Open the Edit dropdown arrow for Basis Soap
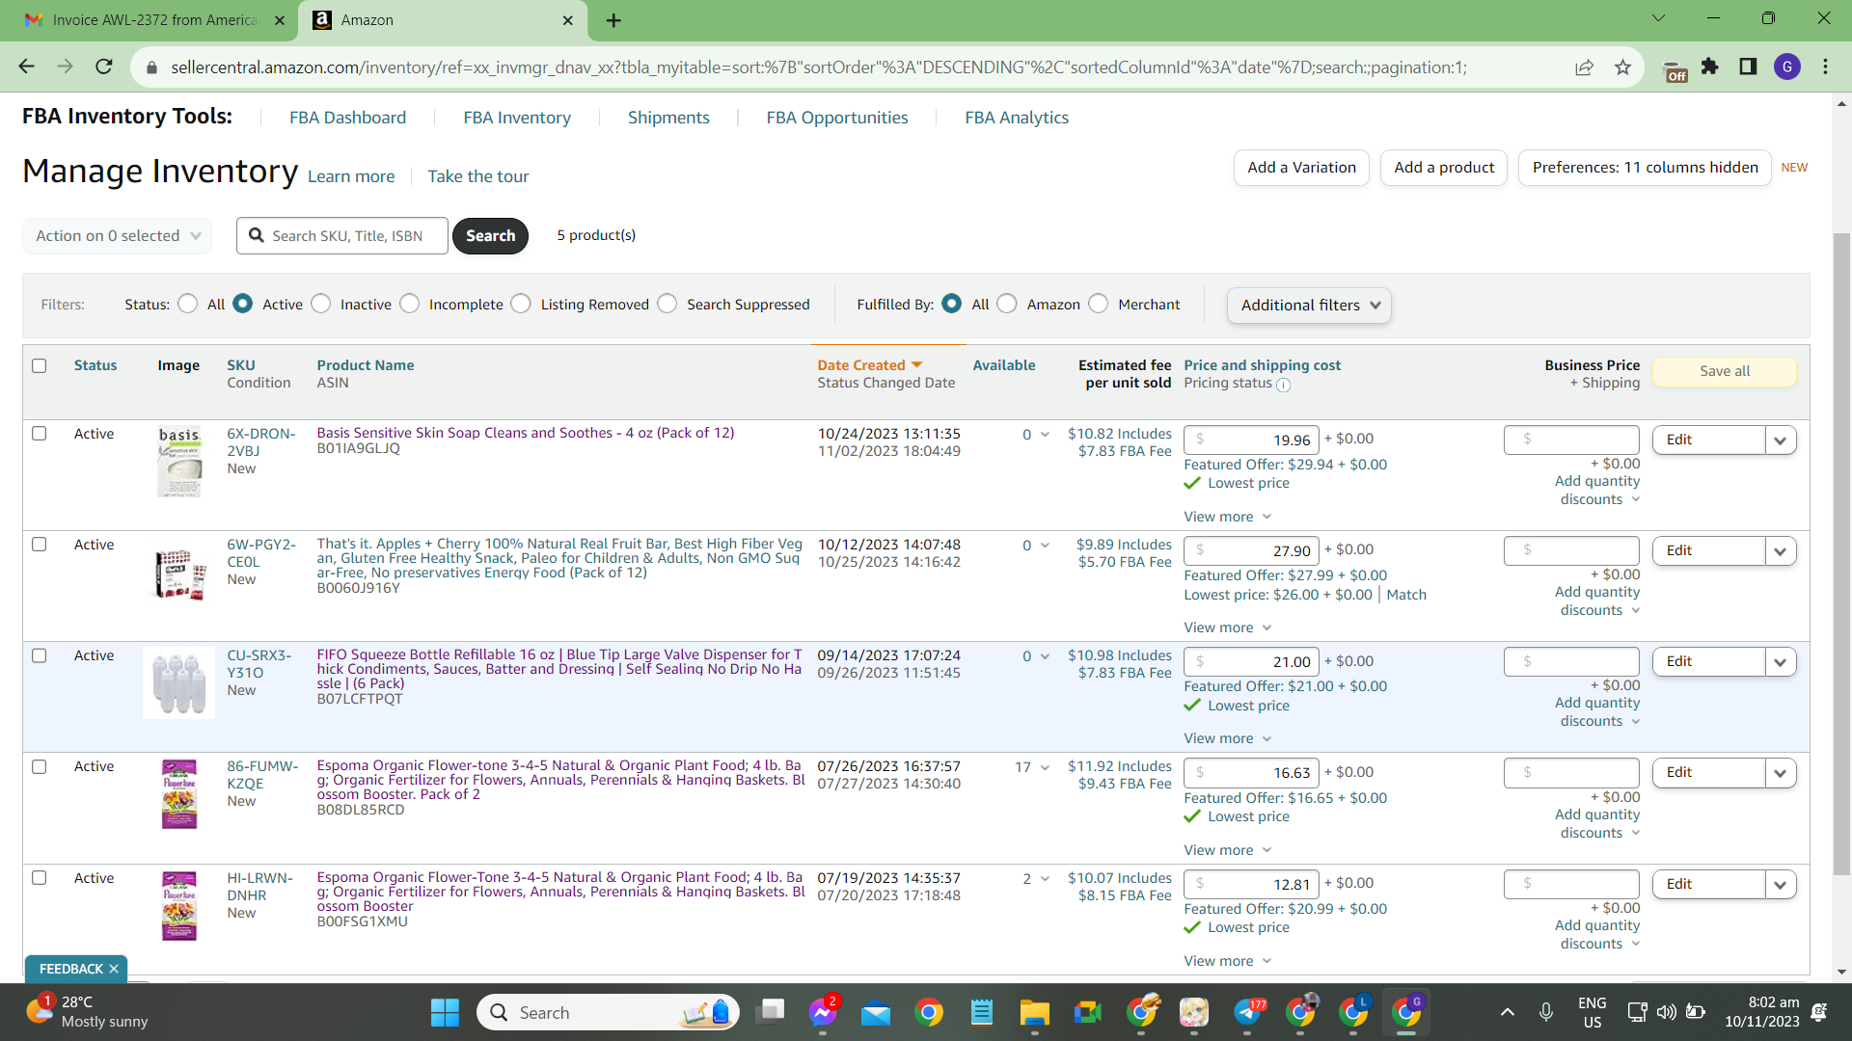1852x1041 pixels. point(1781,440)
